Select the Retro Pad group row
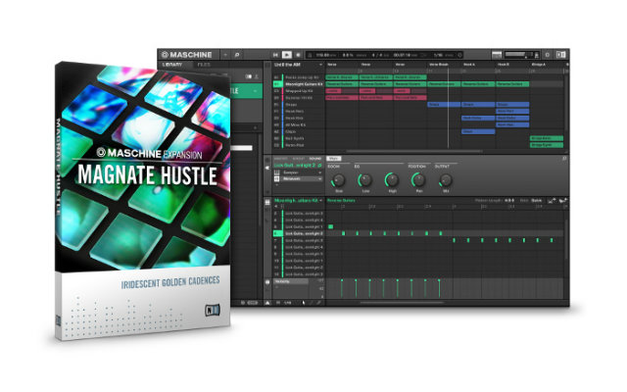This screenshot has width=627, height=392. point(299,145)
